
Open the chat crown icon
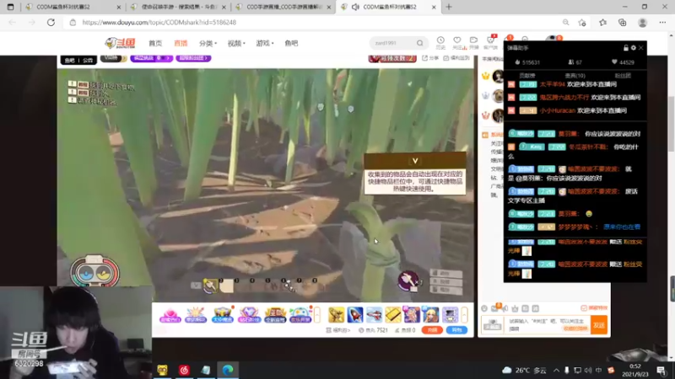coord(515,308)
